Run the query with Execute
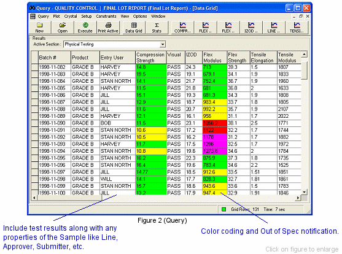Image resolution: width=342 pixels, height=254 pixels. click(x=85, y=28)
